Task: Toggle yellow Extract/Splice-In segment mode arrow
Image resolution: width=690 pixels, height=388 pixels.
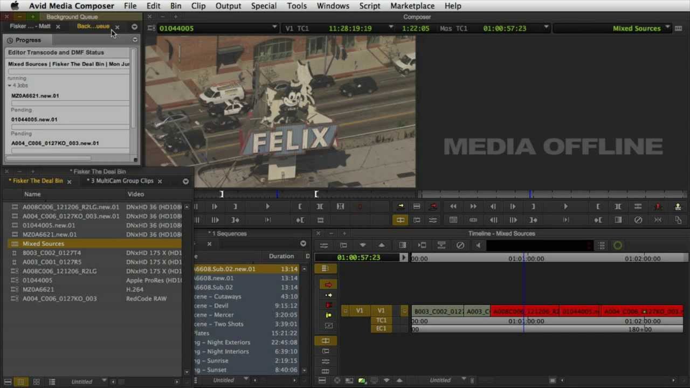Action: point(328,295)
